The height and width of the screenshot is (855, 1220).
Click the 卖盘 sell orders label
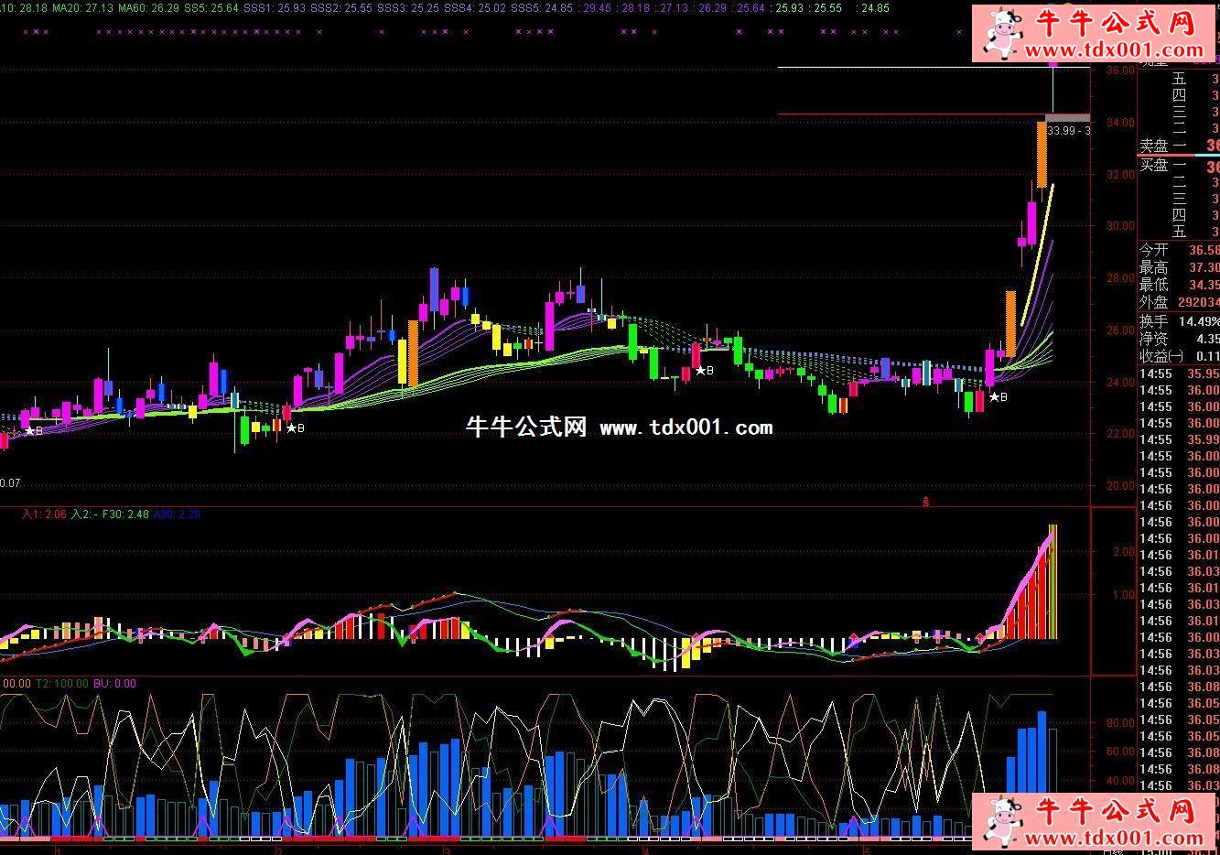(1153, 145)
